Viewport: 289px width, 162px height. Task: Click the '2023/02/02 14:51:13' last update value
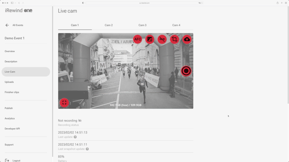click(x=73, y=132)
